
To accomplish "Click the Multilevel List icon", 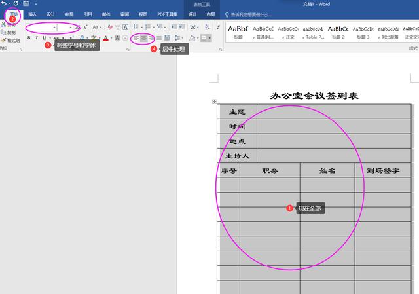I will [x=160, y=28].
